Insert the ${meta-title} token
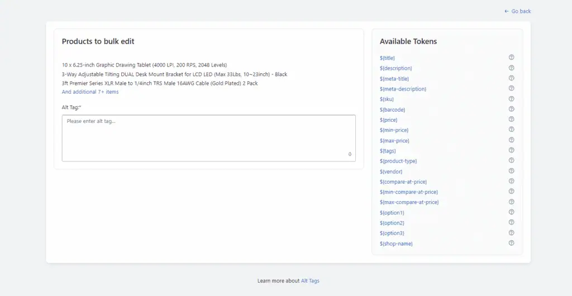 [x=394, y=79]
